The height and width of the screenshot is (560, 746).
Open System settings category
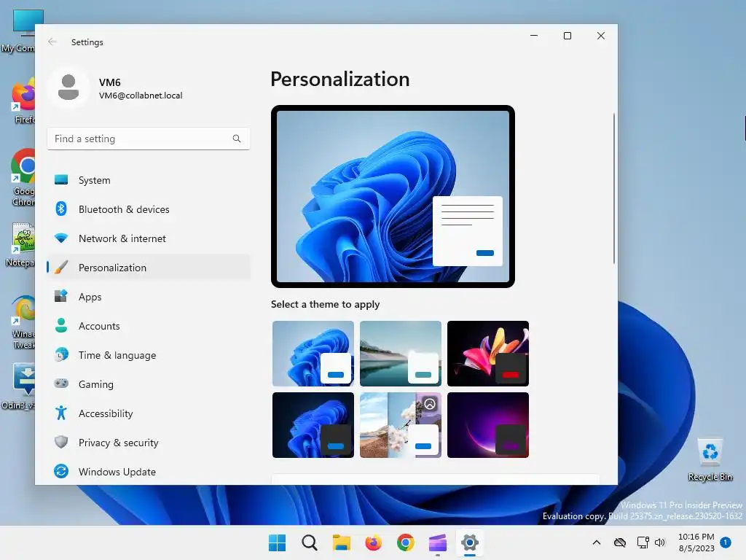[x=149, y=180]
